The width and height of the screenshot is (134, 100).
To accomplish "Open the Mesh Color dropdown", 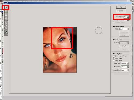I will tap(125, 67).
